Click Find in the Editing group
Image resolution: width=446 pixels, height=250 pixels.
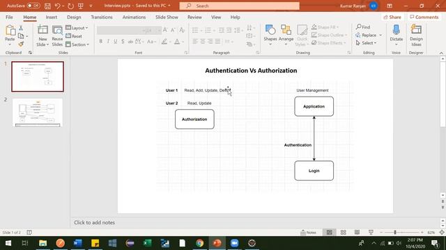(x=363, y=27)
